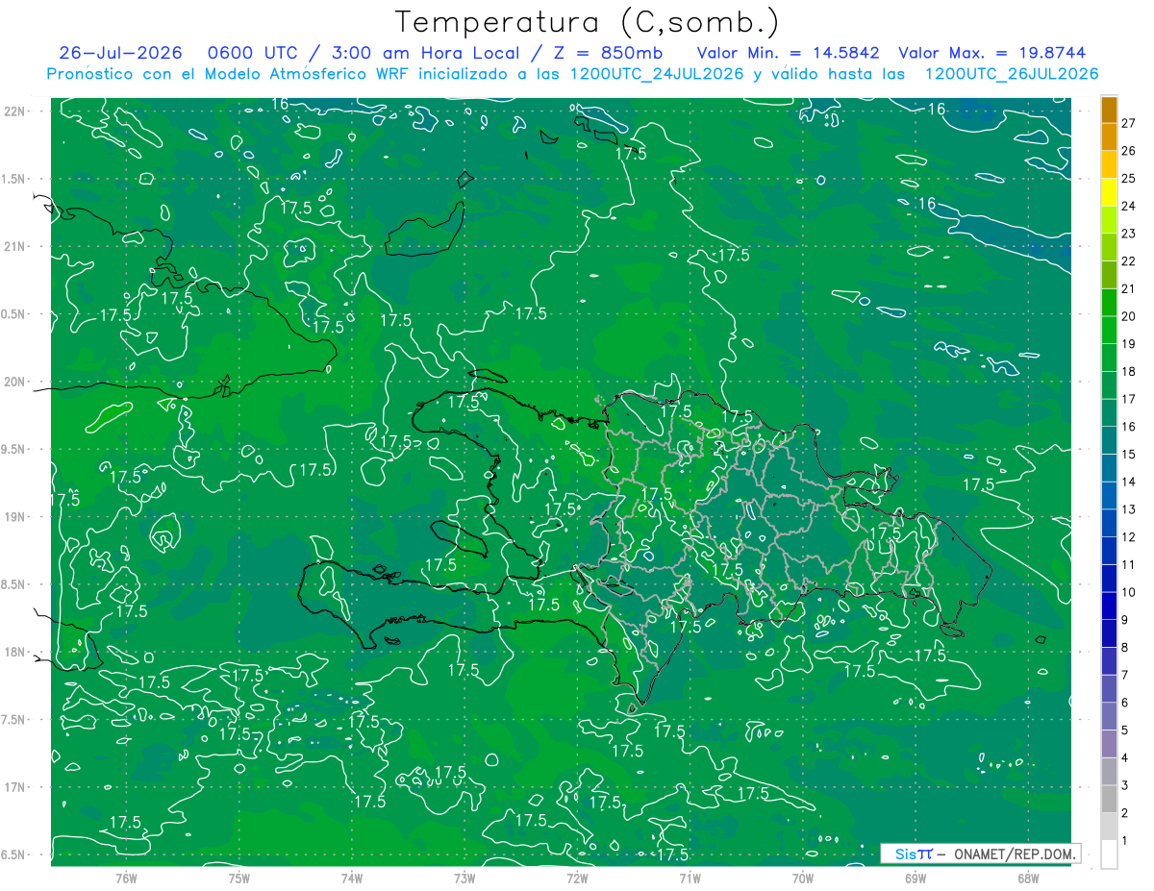Select the truncated latitude label '8.5N'

[x=14, y=584]
